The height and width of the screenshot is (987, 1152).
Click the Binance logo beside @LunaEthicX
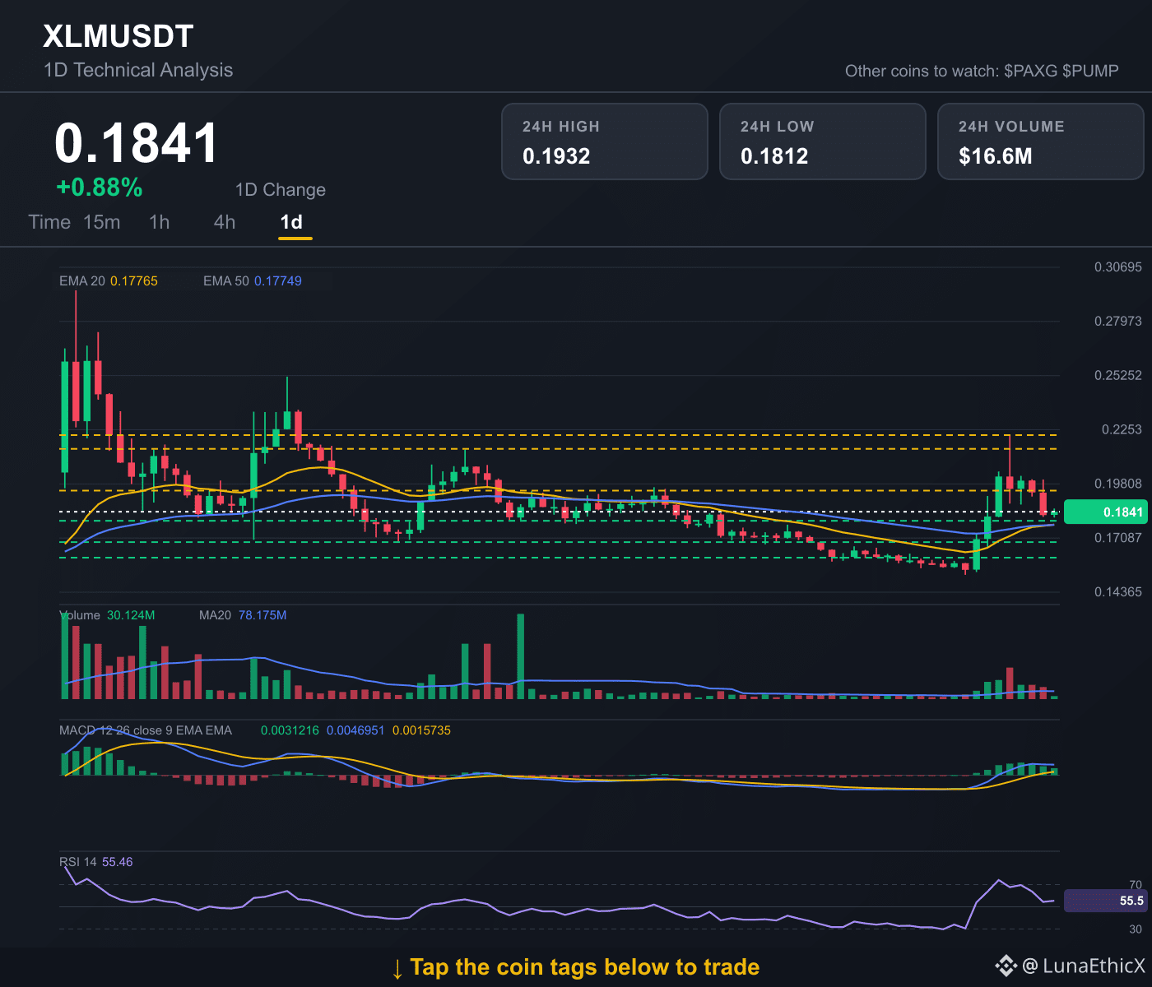1006,966
